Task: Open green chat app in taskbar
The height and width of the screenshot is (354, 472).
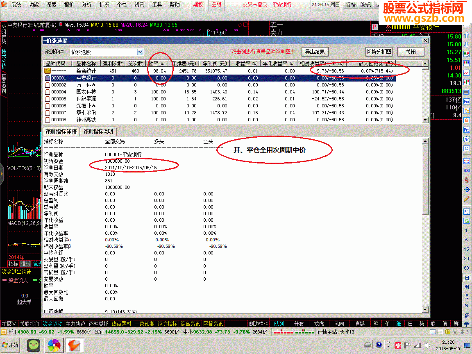Action: 34,345
